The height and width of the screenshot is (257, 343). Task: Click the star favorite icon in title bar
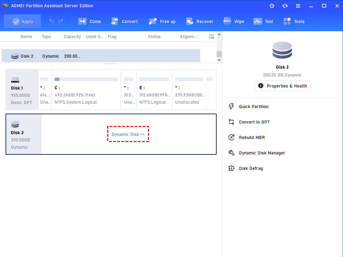click(272, 6)
